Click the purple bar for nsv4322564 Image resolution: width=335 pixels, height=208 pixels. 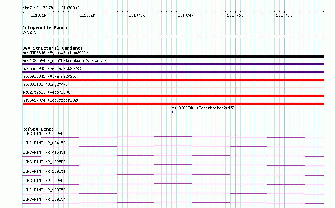[x=173, y=64]
